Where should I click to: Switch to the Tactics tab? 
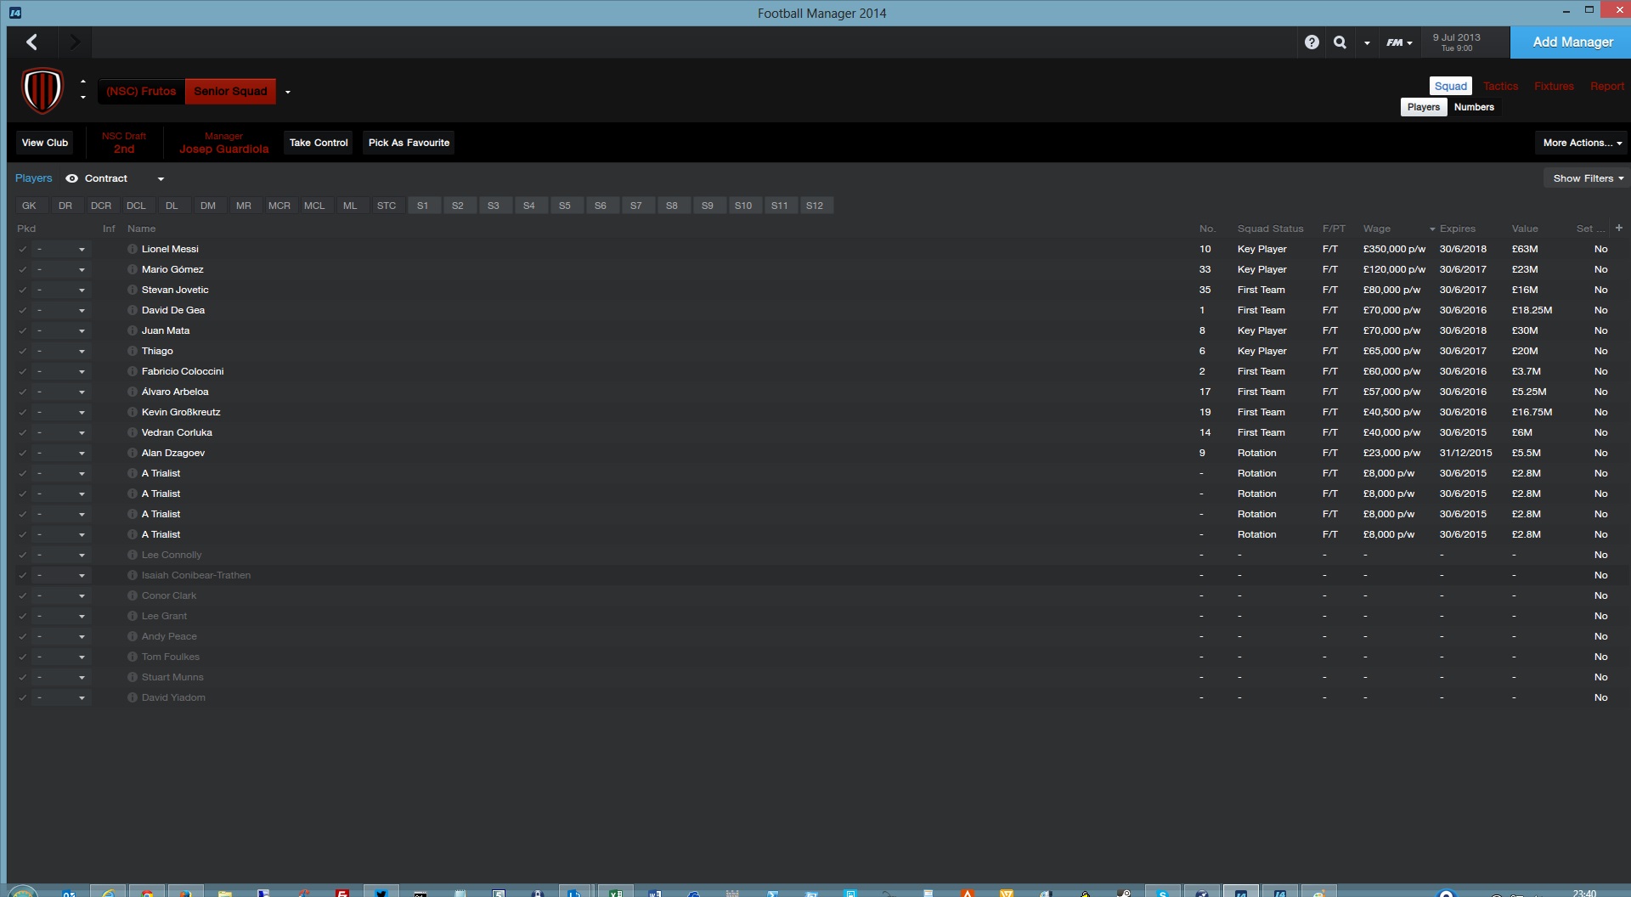pos(1500,86)
